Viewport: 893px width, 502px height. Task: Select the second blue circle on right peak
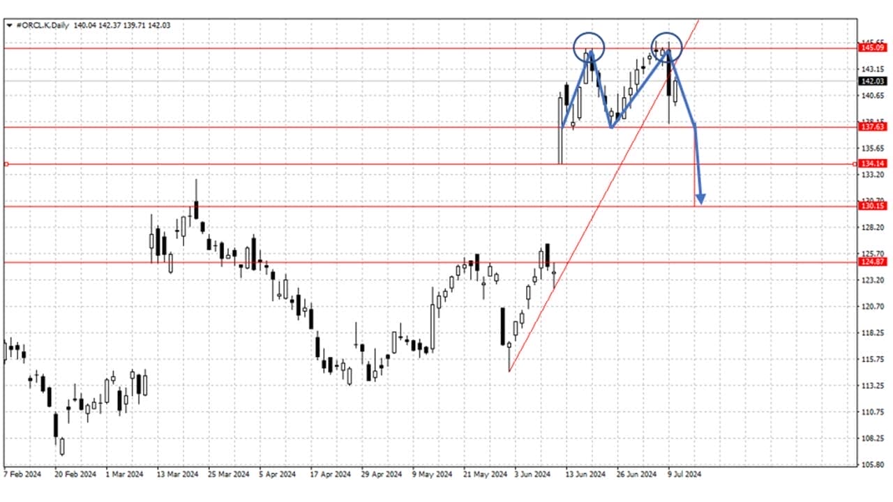[x=667, y=46]
